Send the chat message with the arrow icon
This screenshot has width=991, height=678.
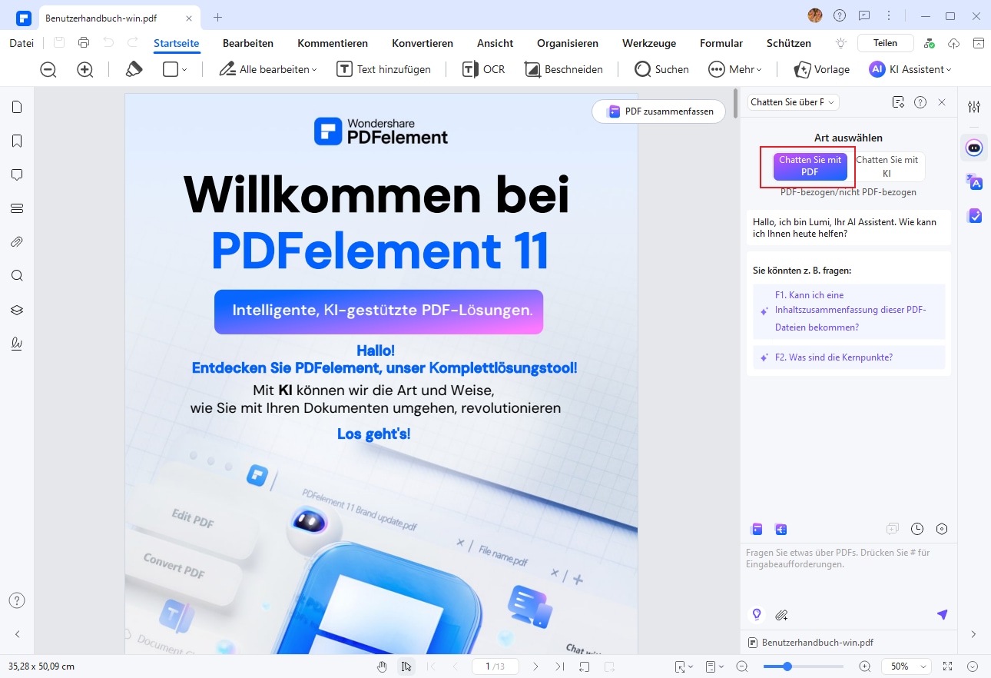(x=942, y=614)
